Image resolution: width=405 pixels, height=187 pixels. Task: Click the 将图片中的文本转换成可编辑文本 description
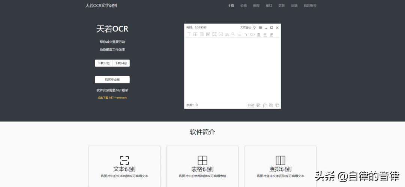[124, 176]
